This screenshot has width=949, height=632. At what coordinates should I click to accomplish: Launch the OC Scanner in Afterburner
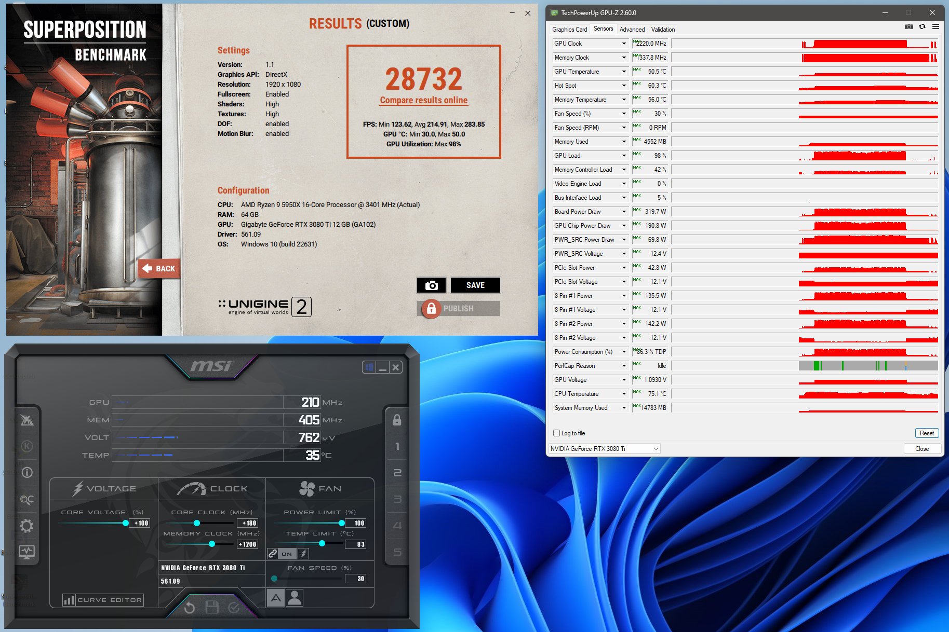(27, 499)
